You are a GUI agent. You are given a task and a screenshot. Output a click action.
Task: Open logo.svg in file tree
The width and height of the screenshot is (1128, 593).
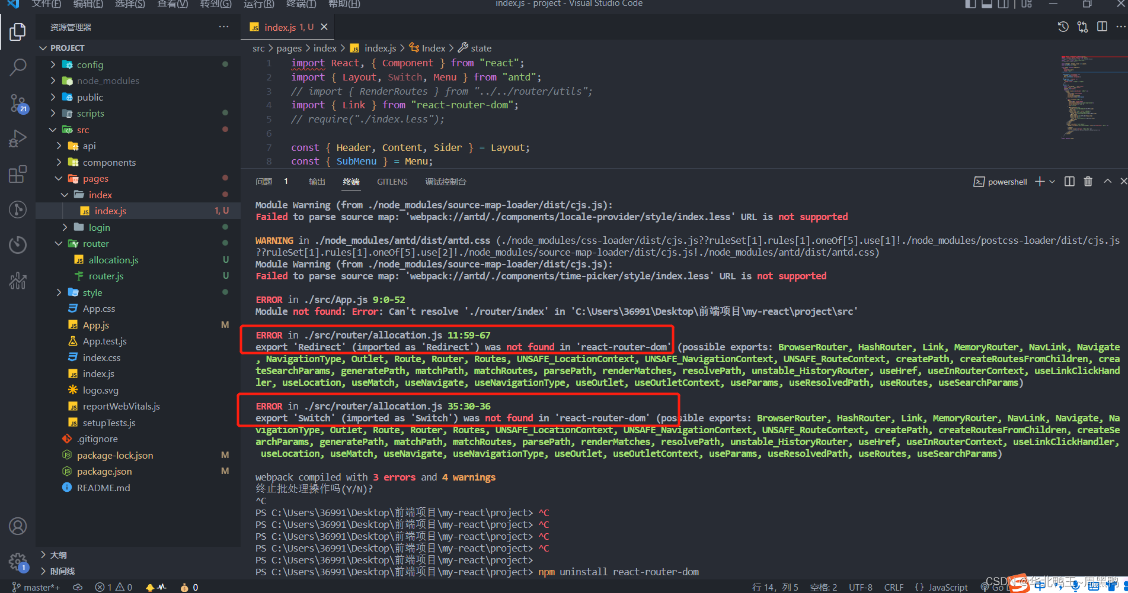click(x=138, y=390)
